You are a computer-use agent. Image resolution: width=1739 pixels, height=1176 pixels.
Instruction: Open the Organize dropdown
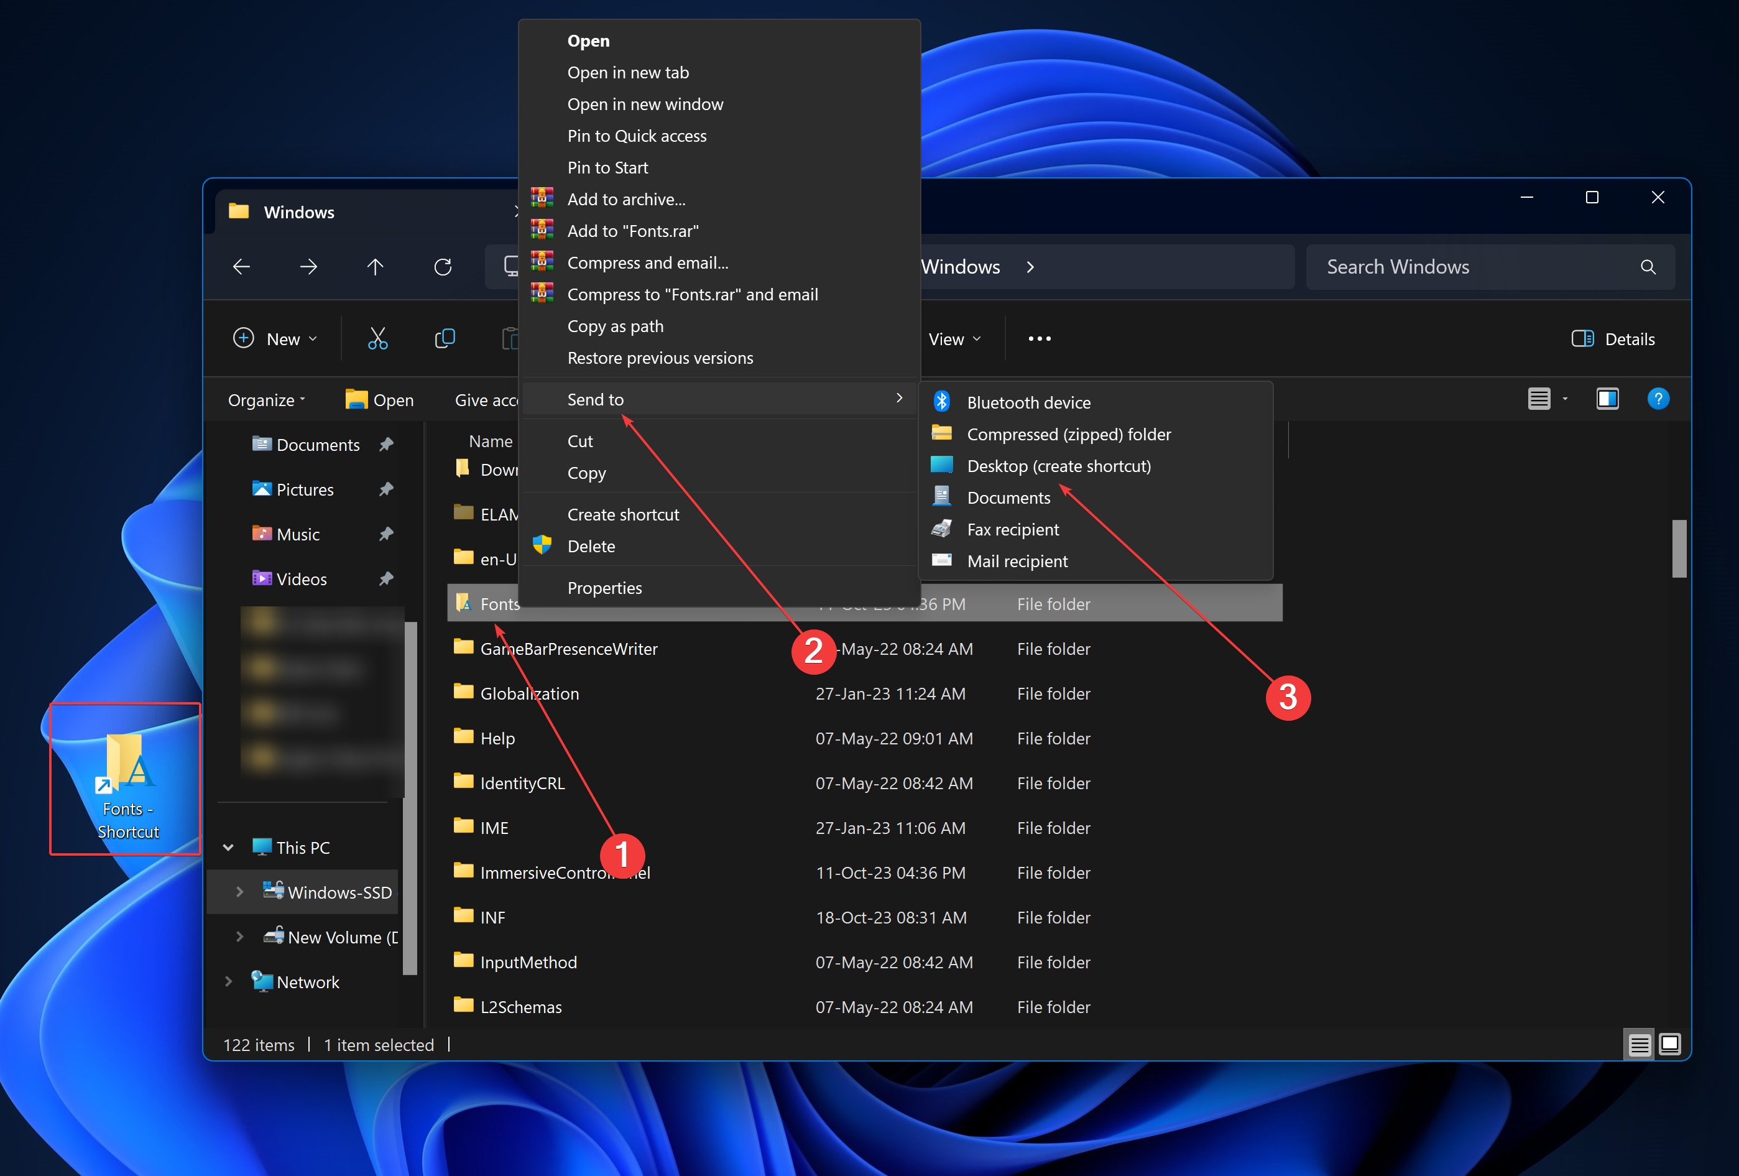[x=267, y=400]
